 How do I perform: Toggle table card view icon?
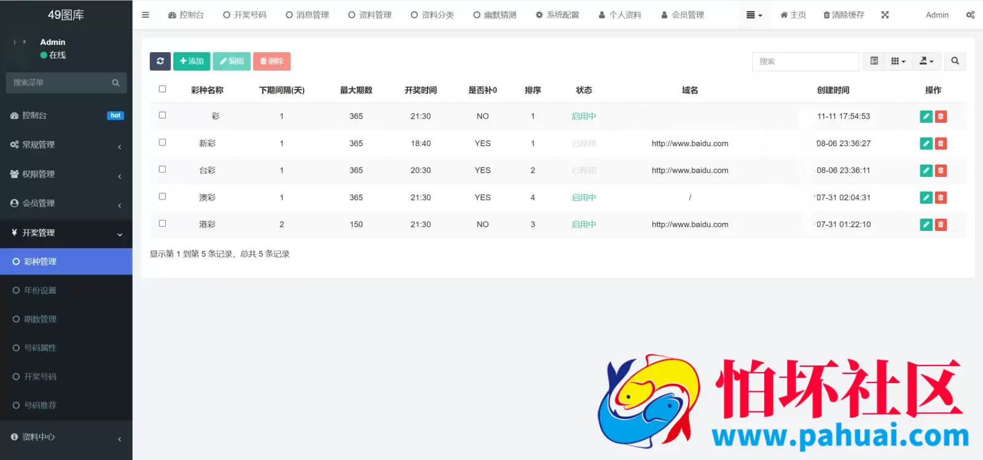tap(874, 61)
